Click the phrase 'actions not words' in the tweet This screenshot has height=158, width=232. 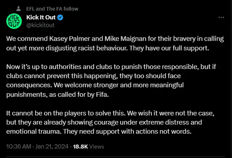163,131
